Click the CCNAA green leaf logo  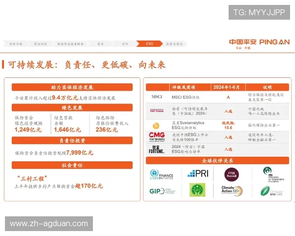click(272, 191)
